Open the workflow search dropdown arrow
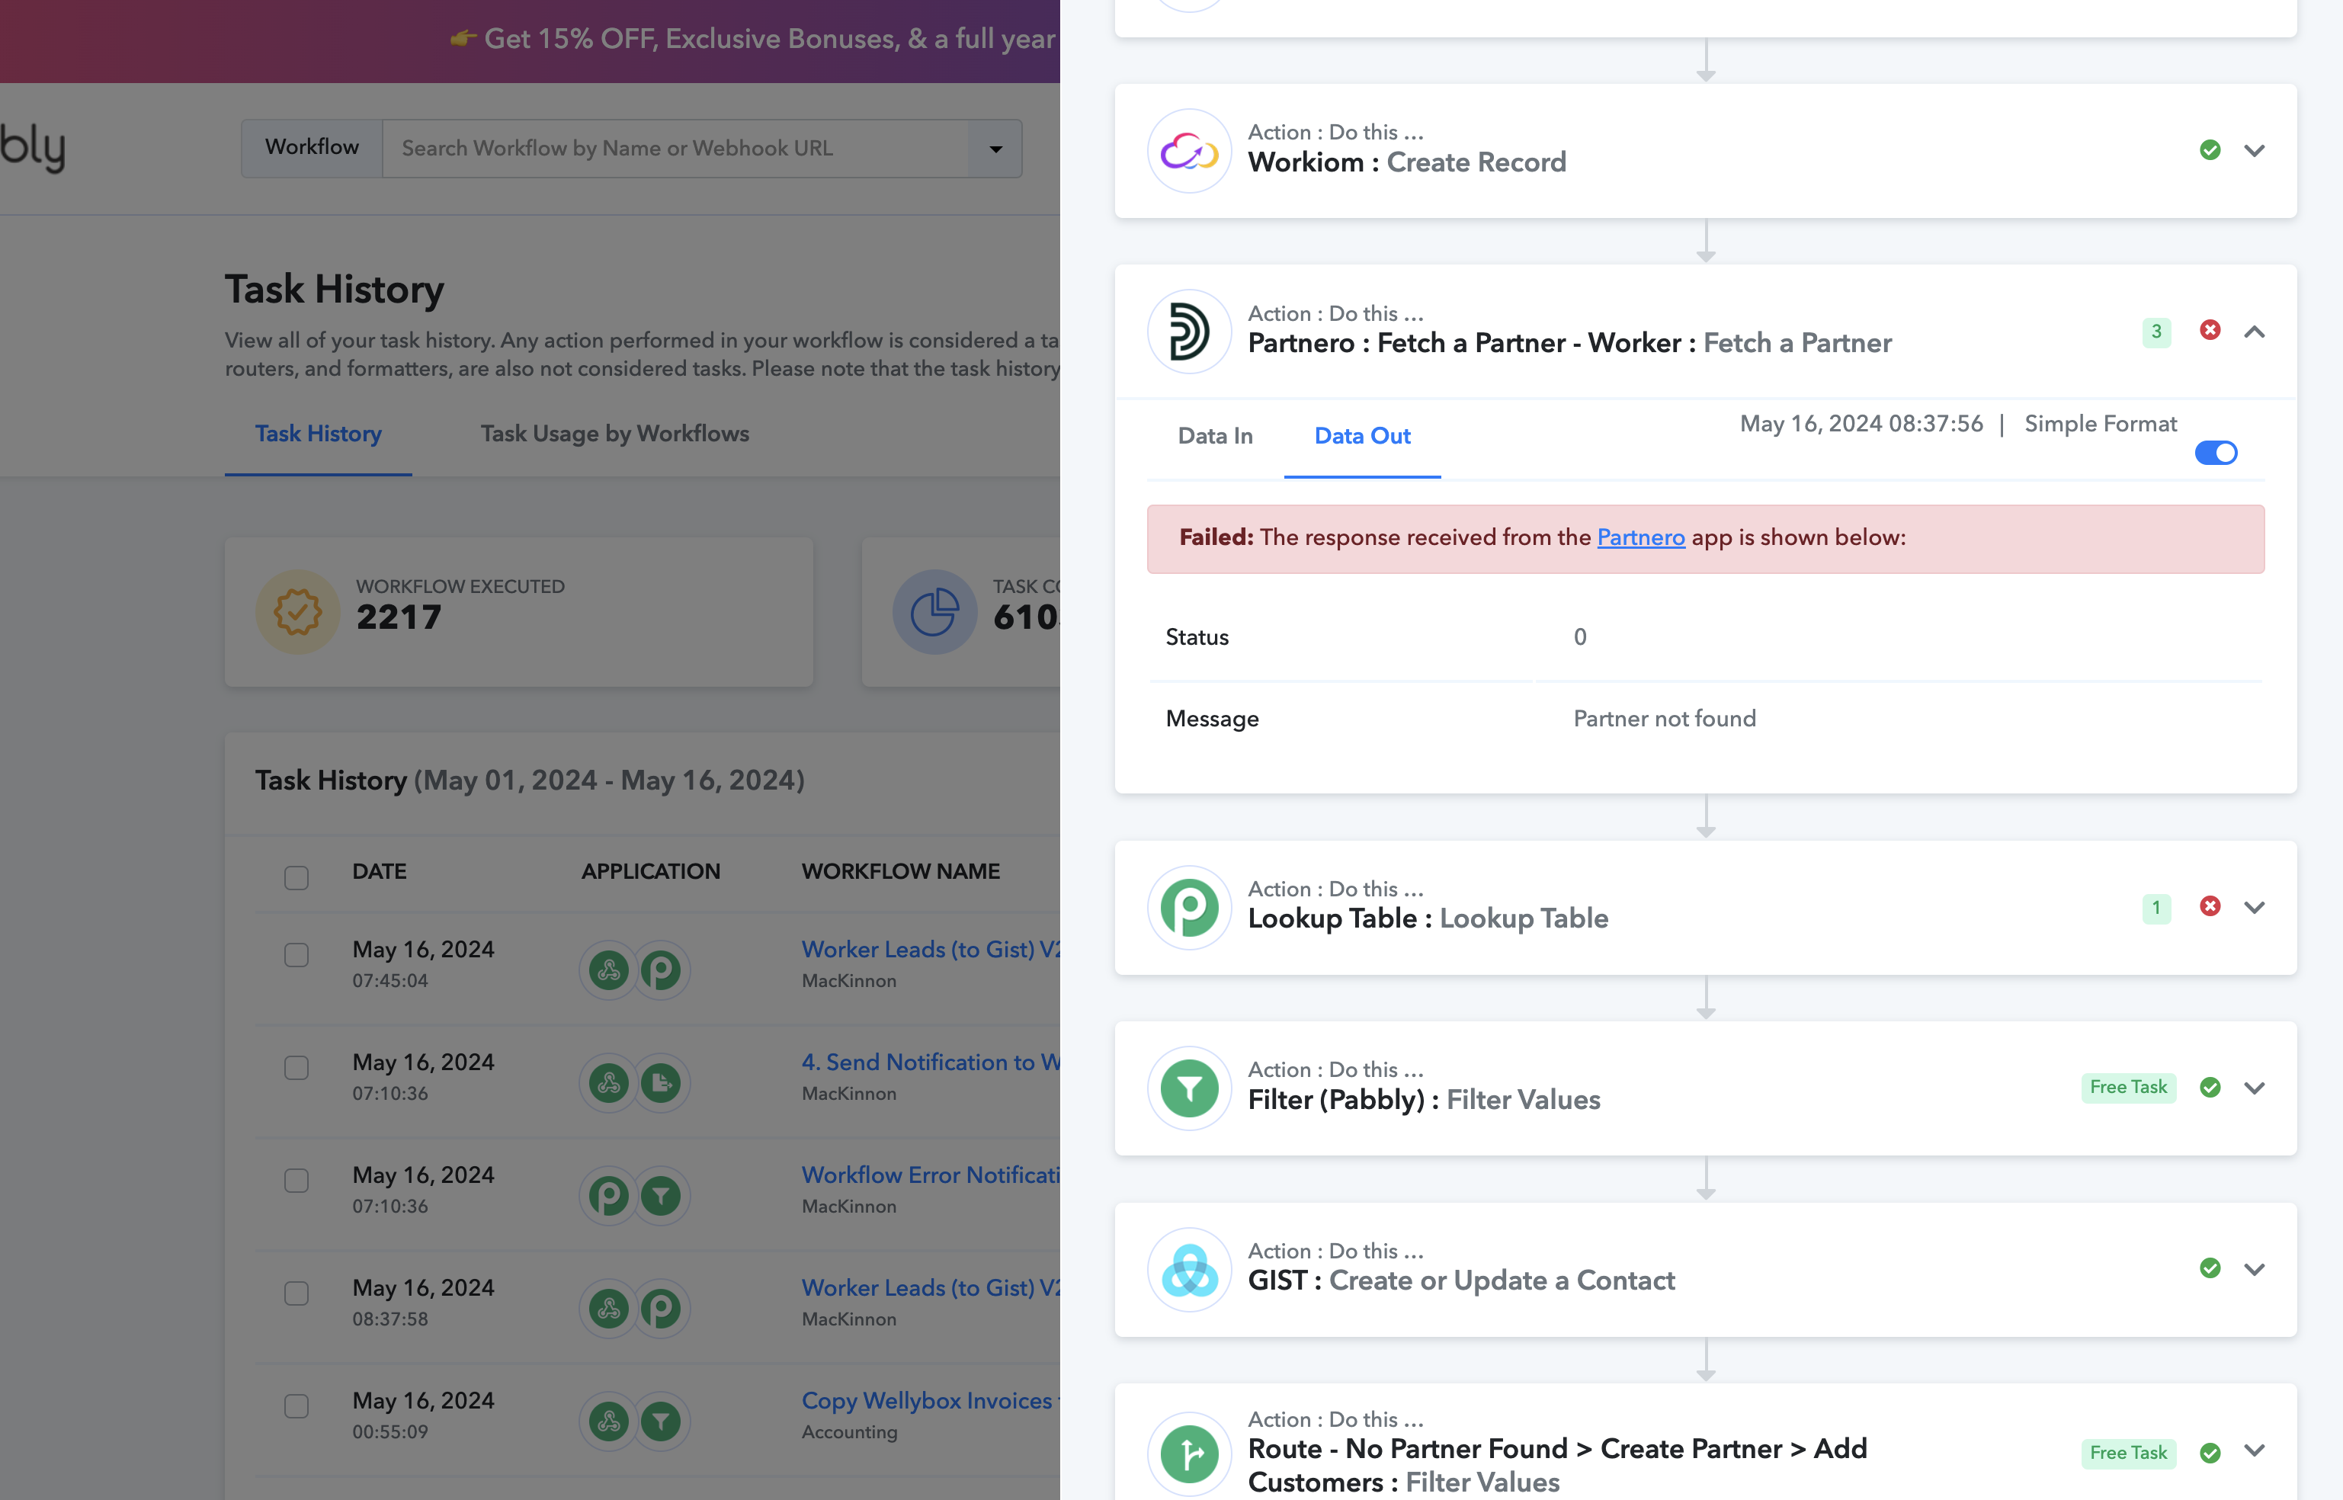 [x=995, y=149]
